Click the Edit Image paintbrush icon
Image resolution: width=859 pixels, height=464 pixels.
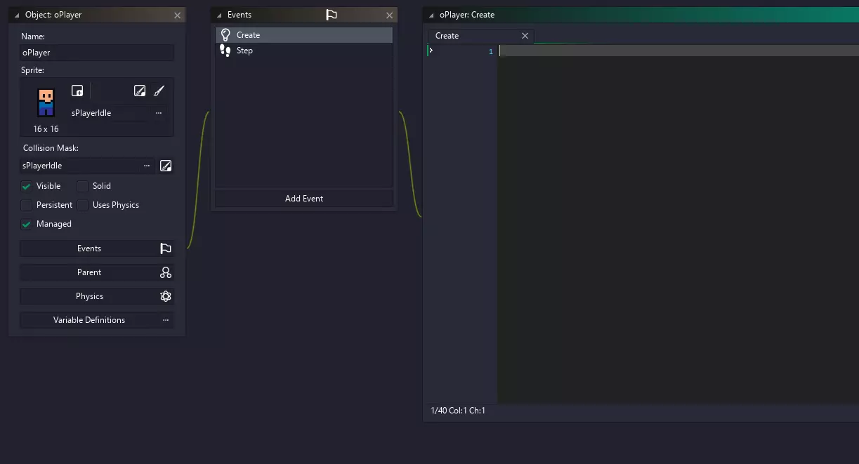tap(159, 91)
